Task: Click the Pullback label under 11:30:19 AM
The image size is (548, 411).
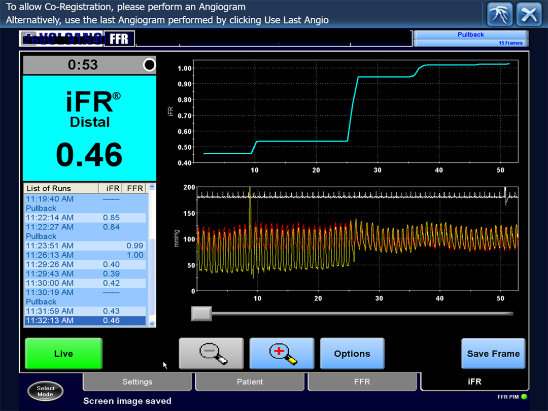Action: click(x=41, y=301)
